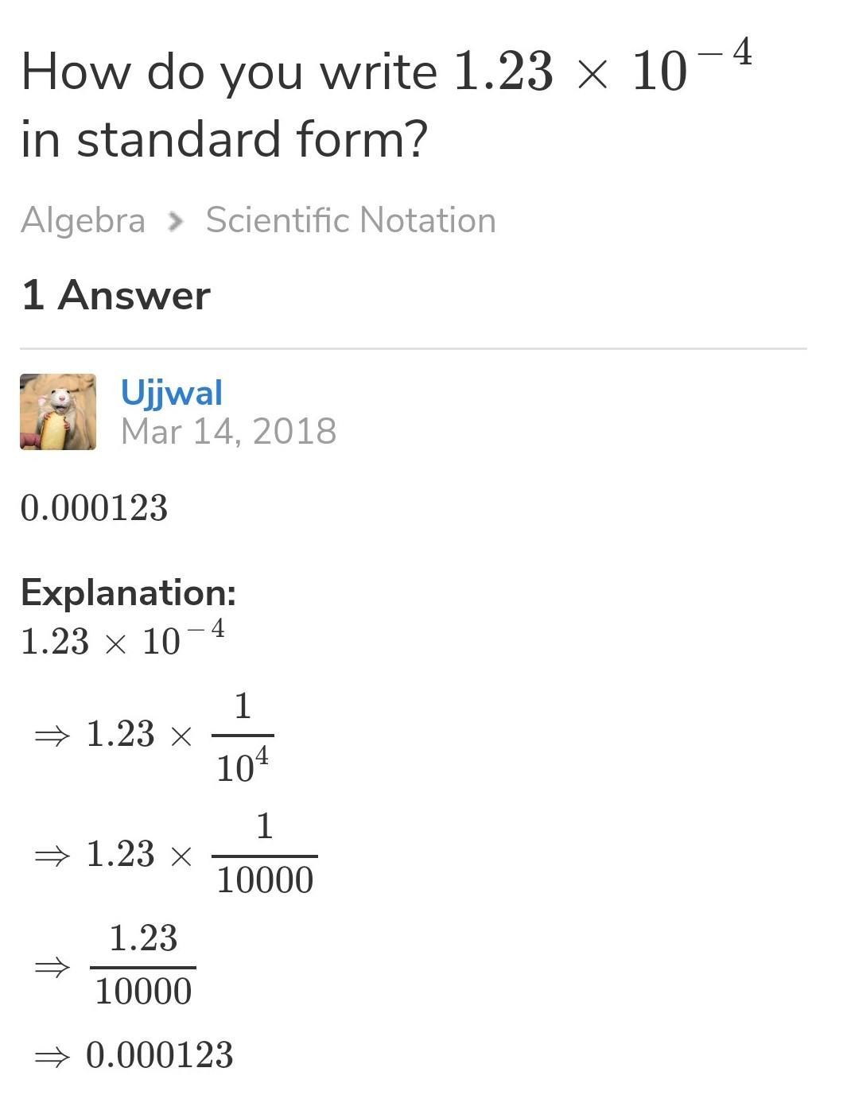The image size is (843, 1095).
Task: Click the fraction 1 over 10000
Action: (x=265, y=854)
